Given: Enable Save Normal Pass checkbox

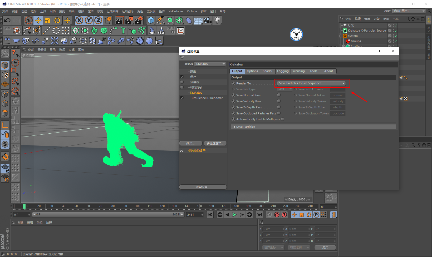Looking at the screenshot, I should [x=279, y=95].
